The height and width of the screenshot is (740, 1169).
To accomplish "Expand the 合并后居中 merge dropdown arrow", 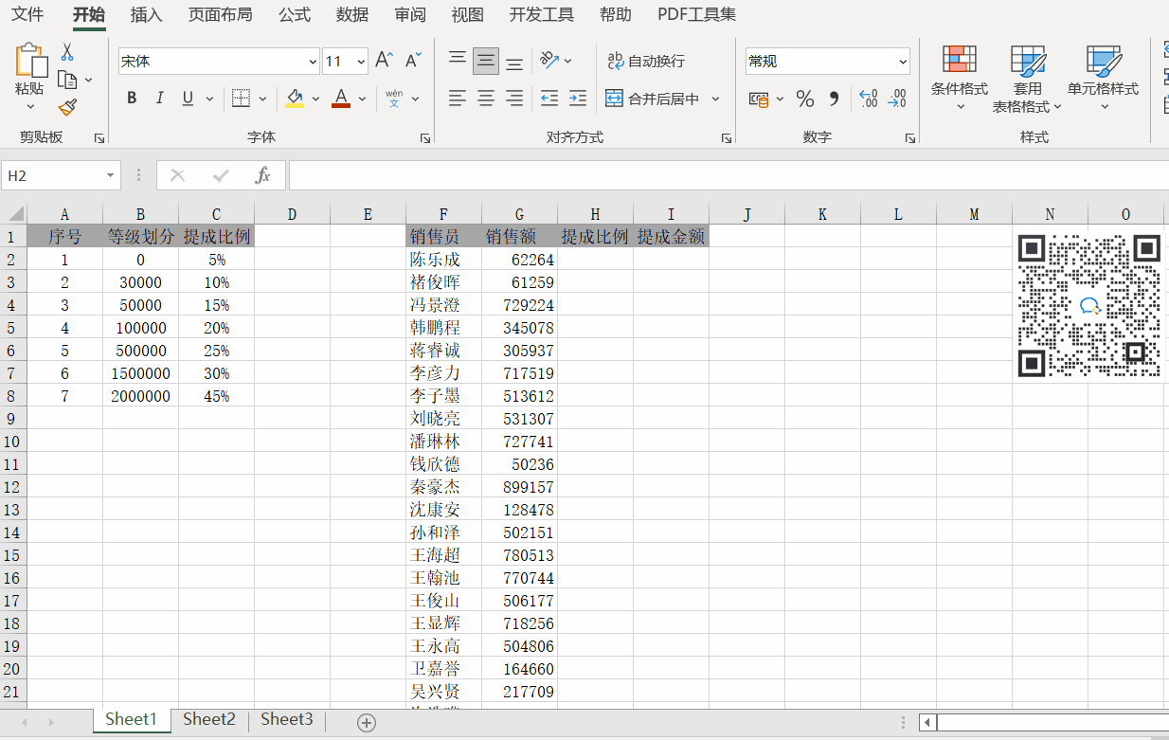I will 717,99.
